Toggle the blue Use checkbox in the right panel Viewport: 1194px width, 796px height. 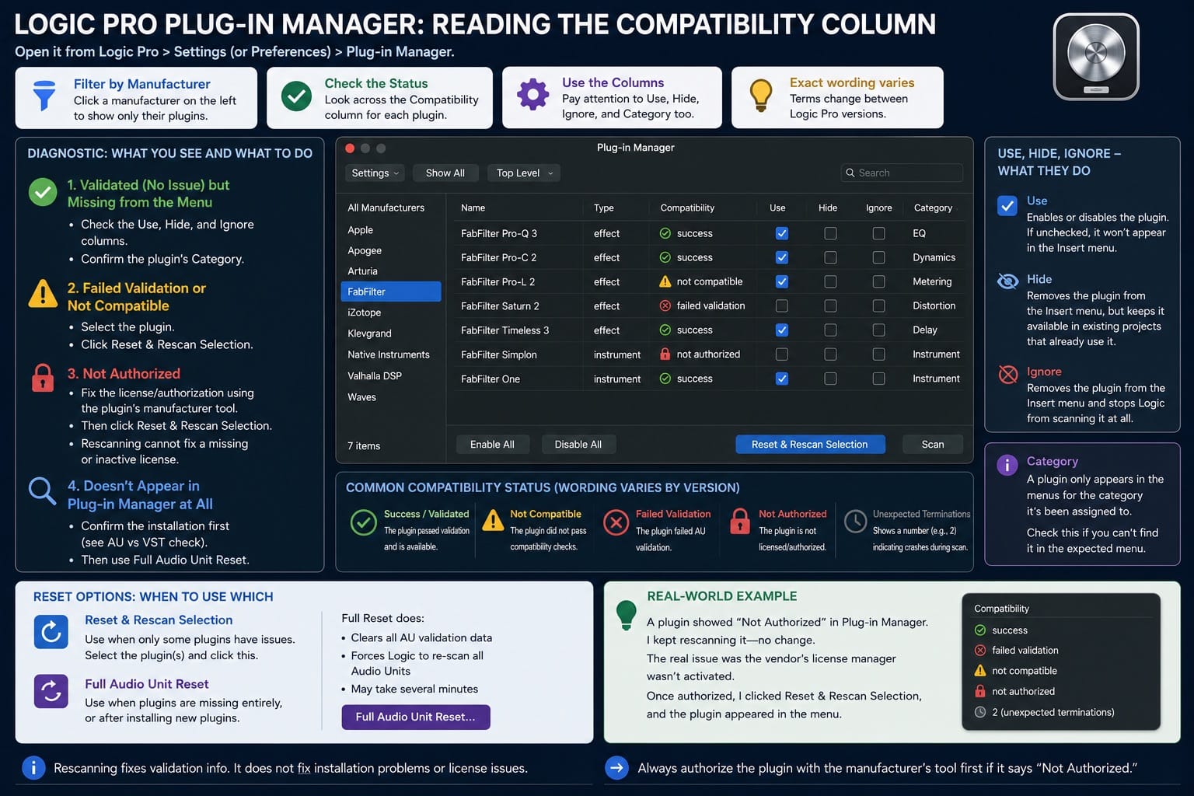[x=1007, y=206]
